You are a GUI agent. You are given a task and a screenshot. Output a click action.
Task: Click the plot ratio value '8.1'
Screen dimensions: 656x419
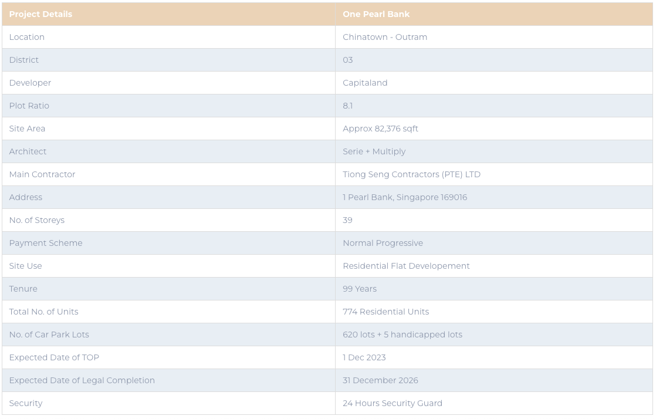click(348, 106)
